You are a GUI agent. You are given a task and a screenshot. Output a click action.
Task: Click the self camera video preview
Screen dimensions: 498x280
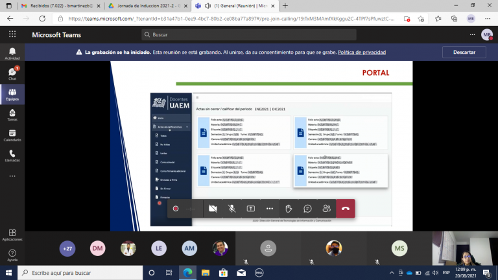[x=465, y=248]
